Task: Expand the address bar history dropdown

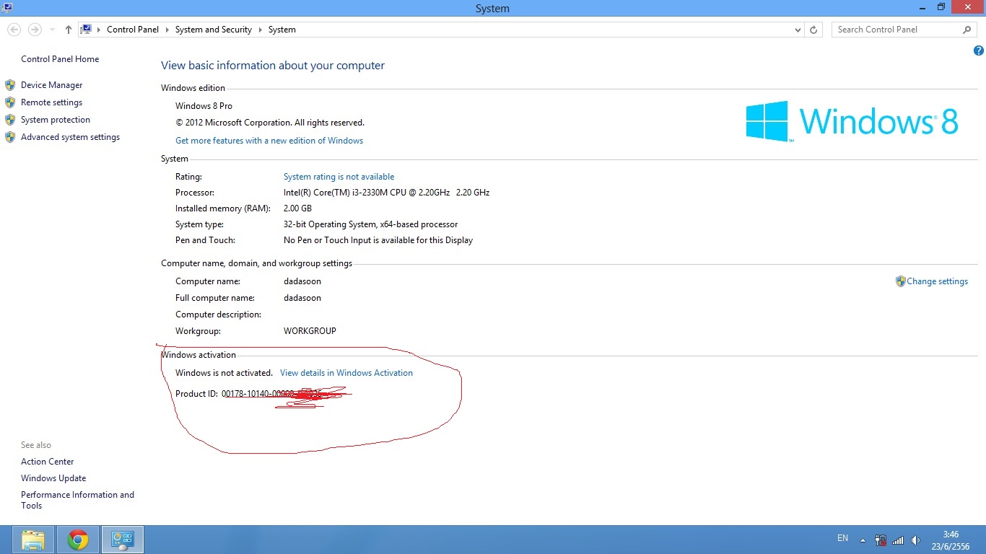Action: [798, 30]
